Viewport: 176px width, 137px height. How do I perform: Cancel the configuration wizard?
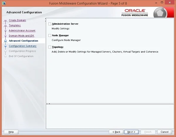click(x=165, y=132)
